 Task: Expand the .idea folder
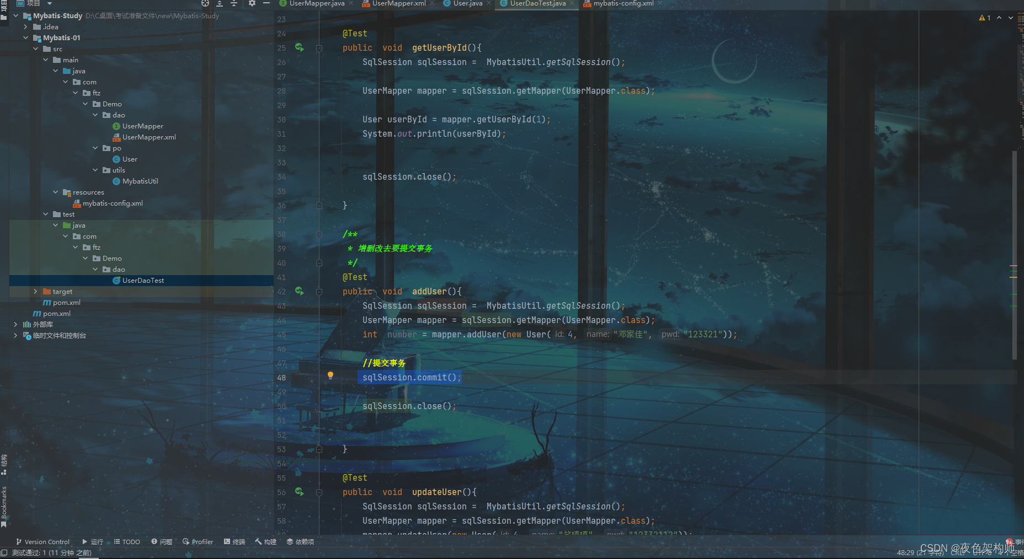point(25,26)
